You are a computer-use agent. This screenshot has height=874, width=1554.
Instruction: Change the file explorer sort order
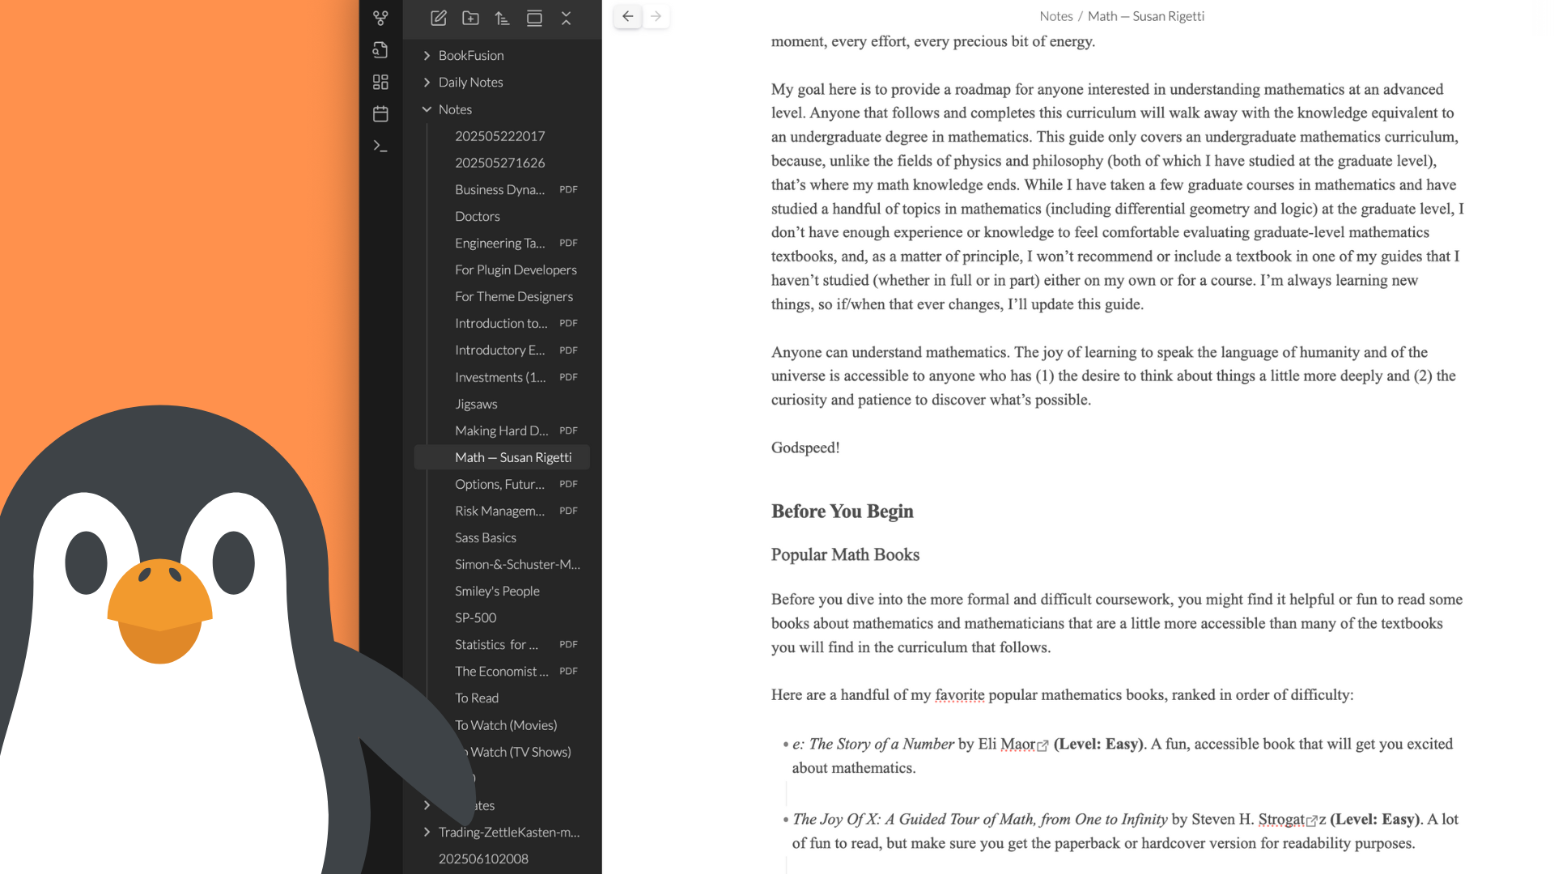502,18
